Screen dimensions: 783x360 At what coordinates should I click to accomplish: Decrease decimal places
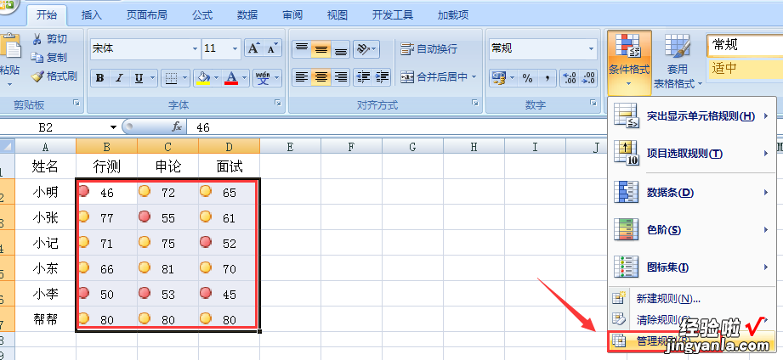[x=588, y=78]
